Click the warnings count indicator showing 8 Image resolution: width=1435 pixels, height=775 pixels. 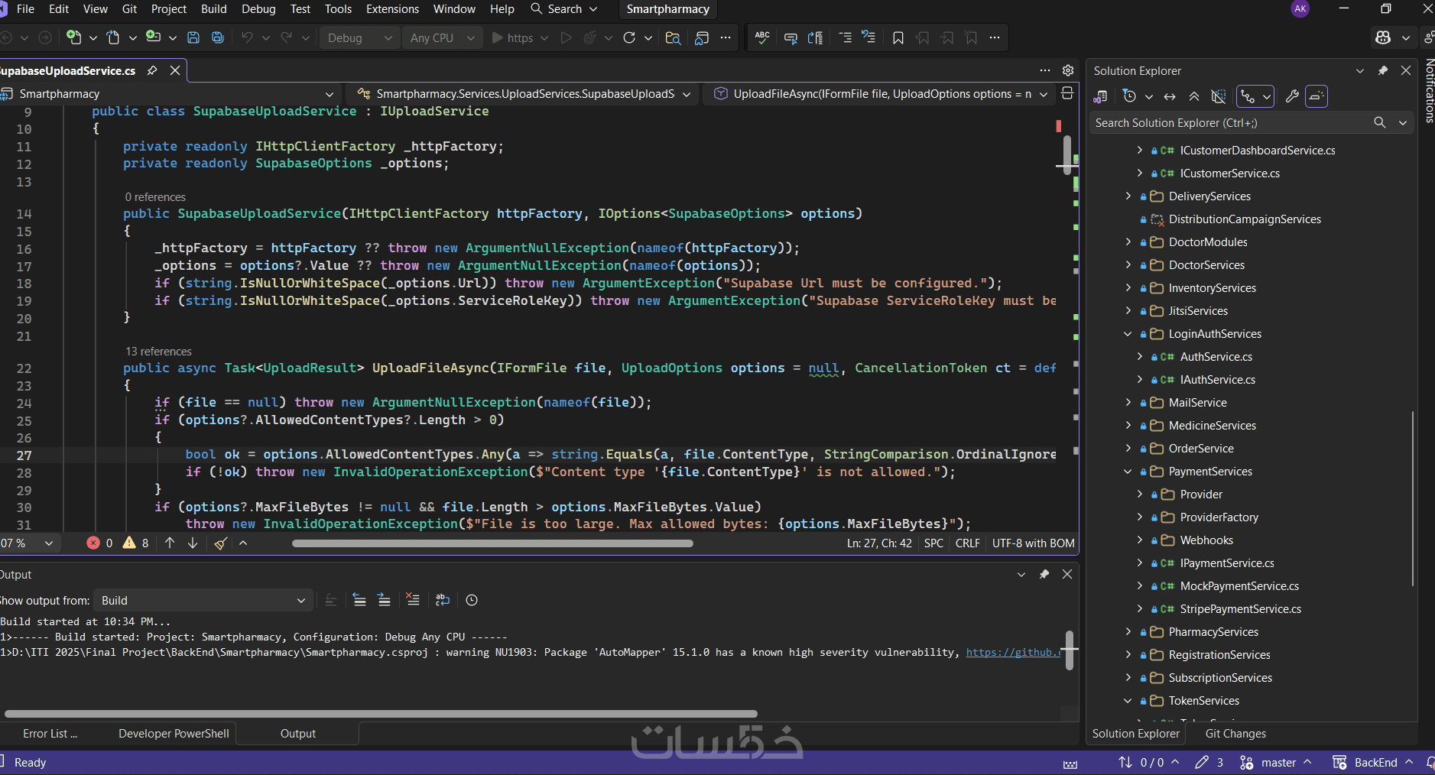pos(135,543)
